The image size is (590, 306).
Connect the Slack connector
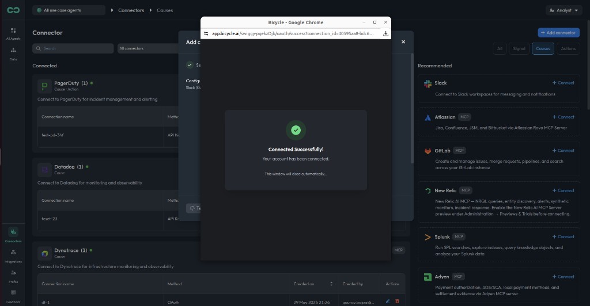tap(563, 83)
